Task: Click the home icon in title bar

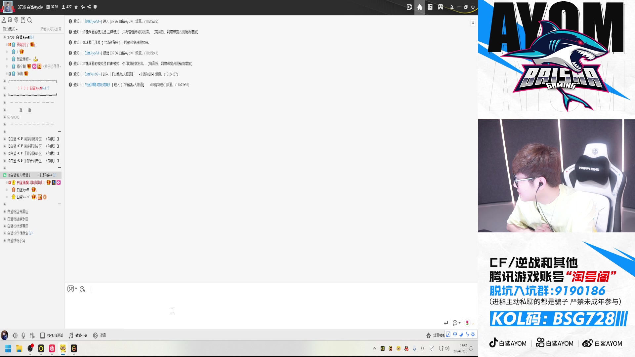Action: 419,7
